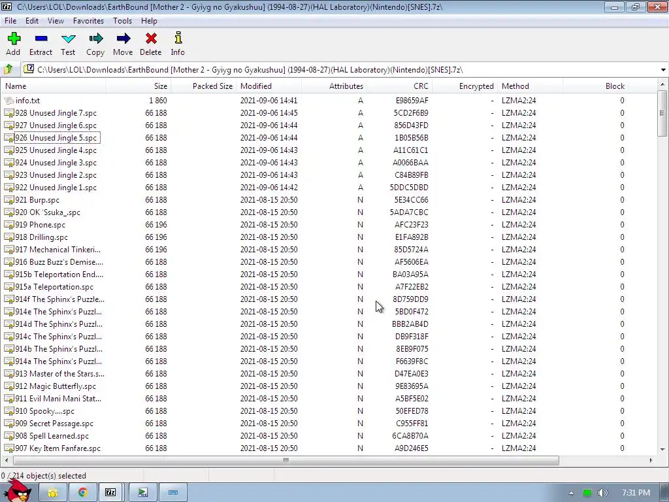Switch to 7-Zip taskbar button

(x=110, y=493)
